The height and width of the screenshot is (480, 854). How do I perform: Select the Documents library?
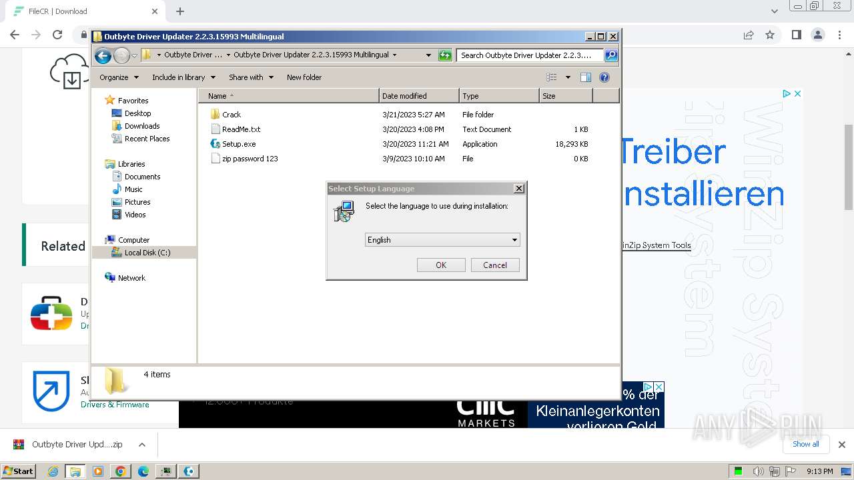pyautogui.click(x=142, y=177)
